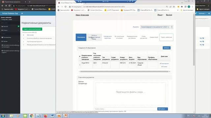Viewport: 211px width, 118px height.
Task: Click the front window address bar URL
Action: pyautogui.click(x=104, y=7)
